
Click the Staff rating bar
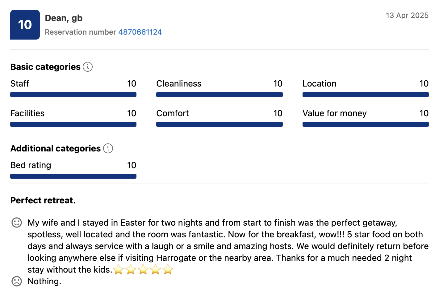(73, 95)
